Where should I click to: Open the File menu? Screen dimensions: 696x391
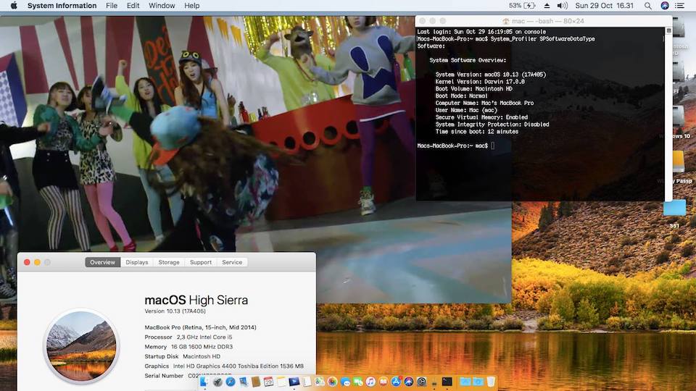tap(112, 6)
